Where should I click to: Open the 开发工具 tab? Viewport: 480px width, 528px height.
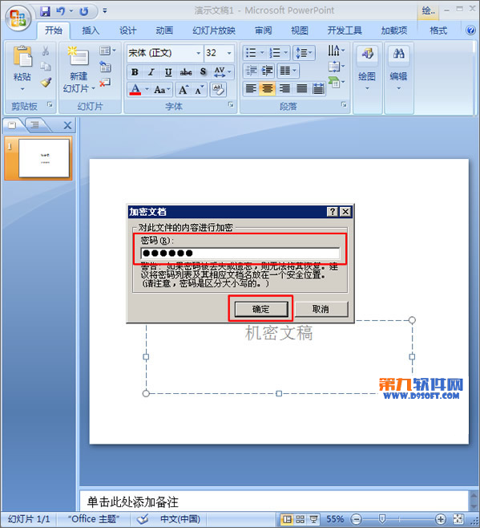tap(345, 30)
